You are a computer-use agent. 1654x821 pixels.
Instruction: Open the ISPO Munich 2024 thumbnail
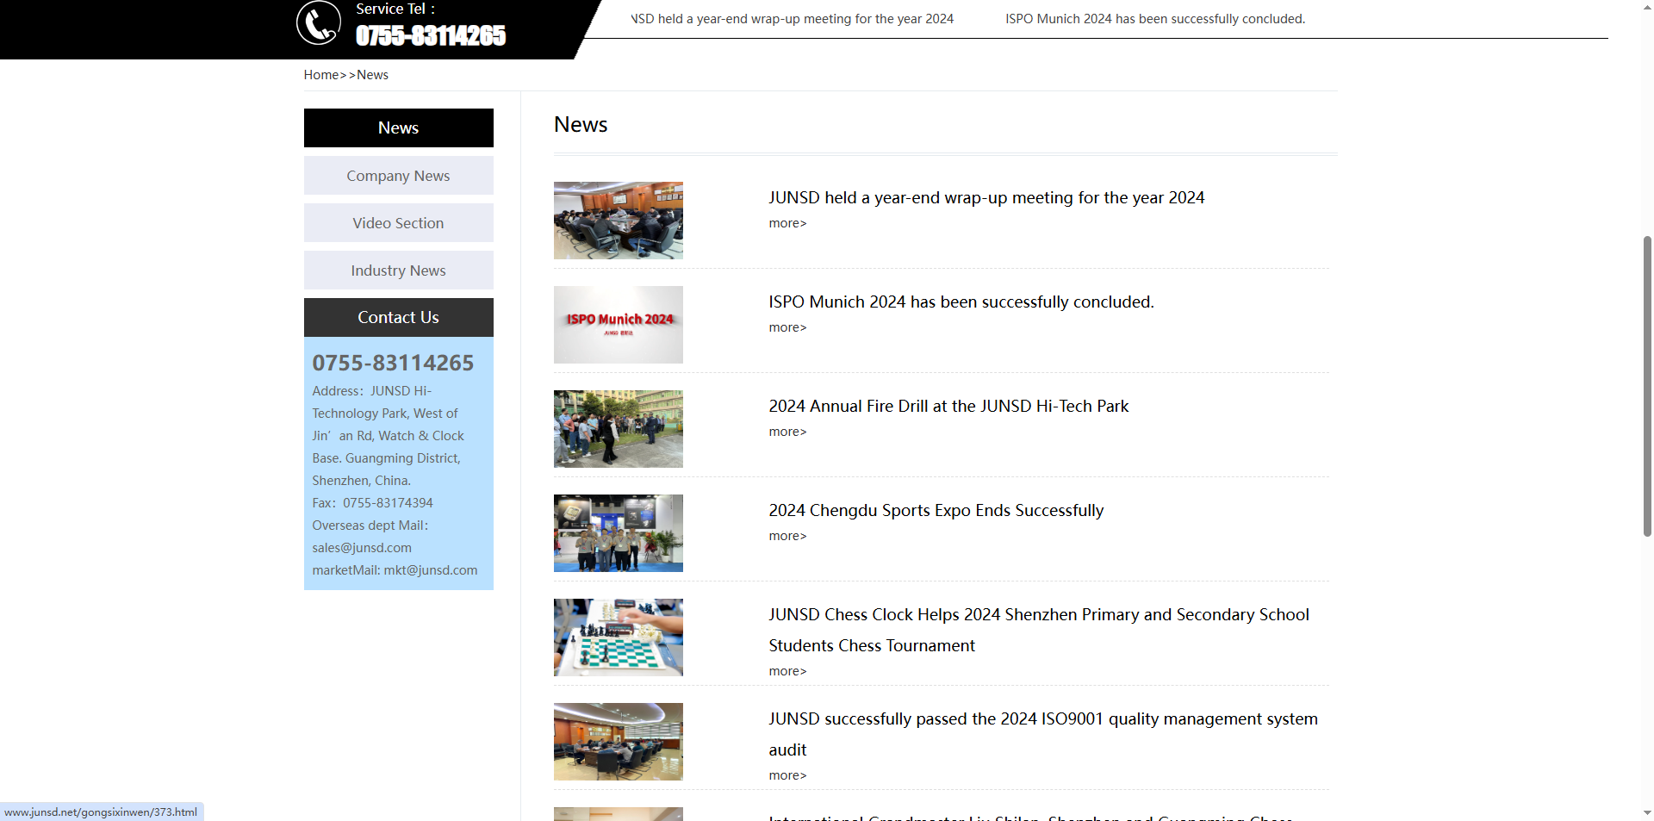point(619,325)
